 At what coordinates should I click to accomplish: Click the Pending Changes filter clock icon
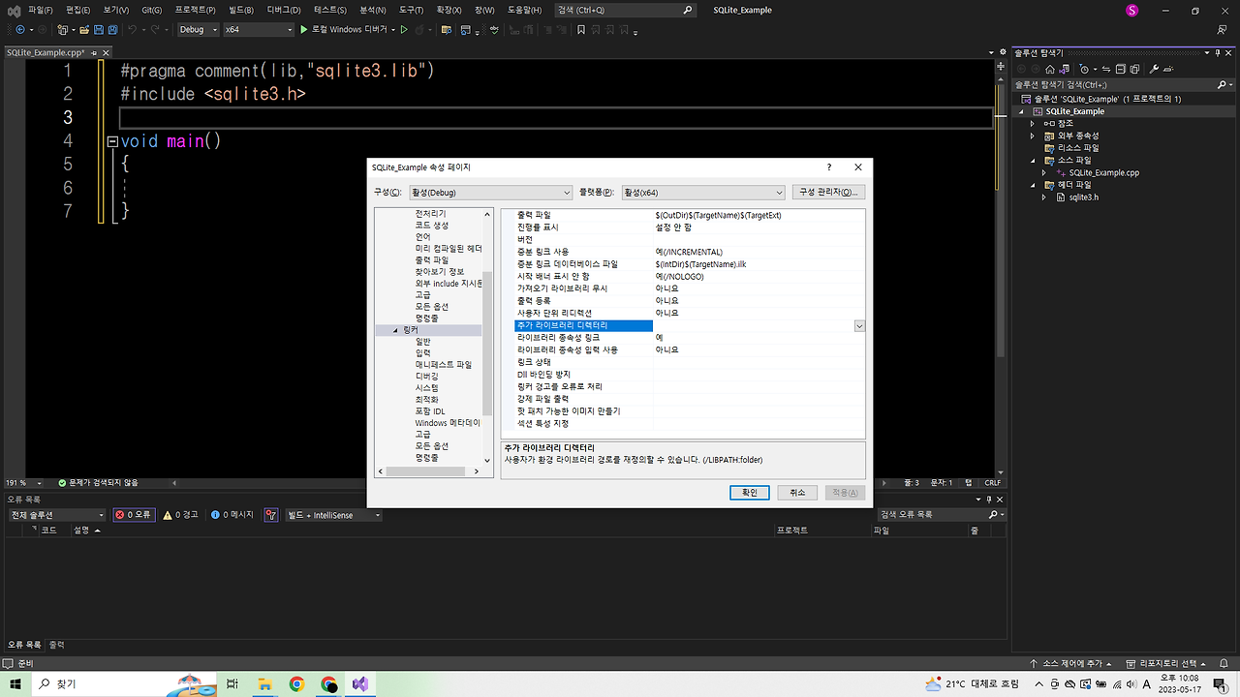[1084, 69]
